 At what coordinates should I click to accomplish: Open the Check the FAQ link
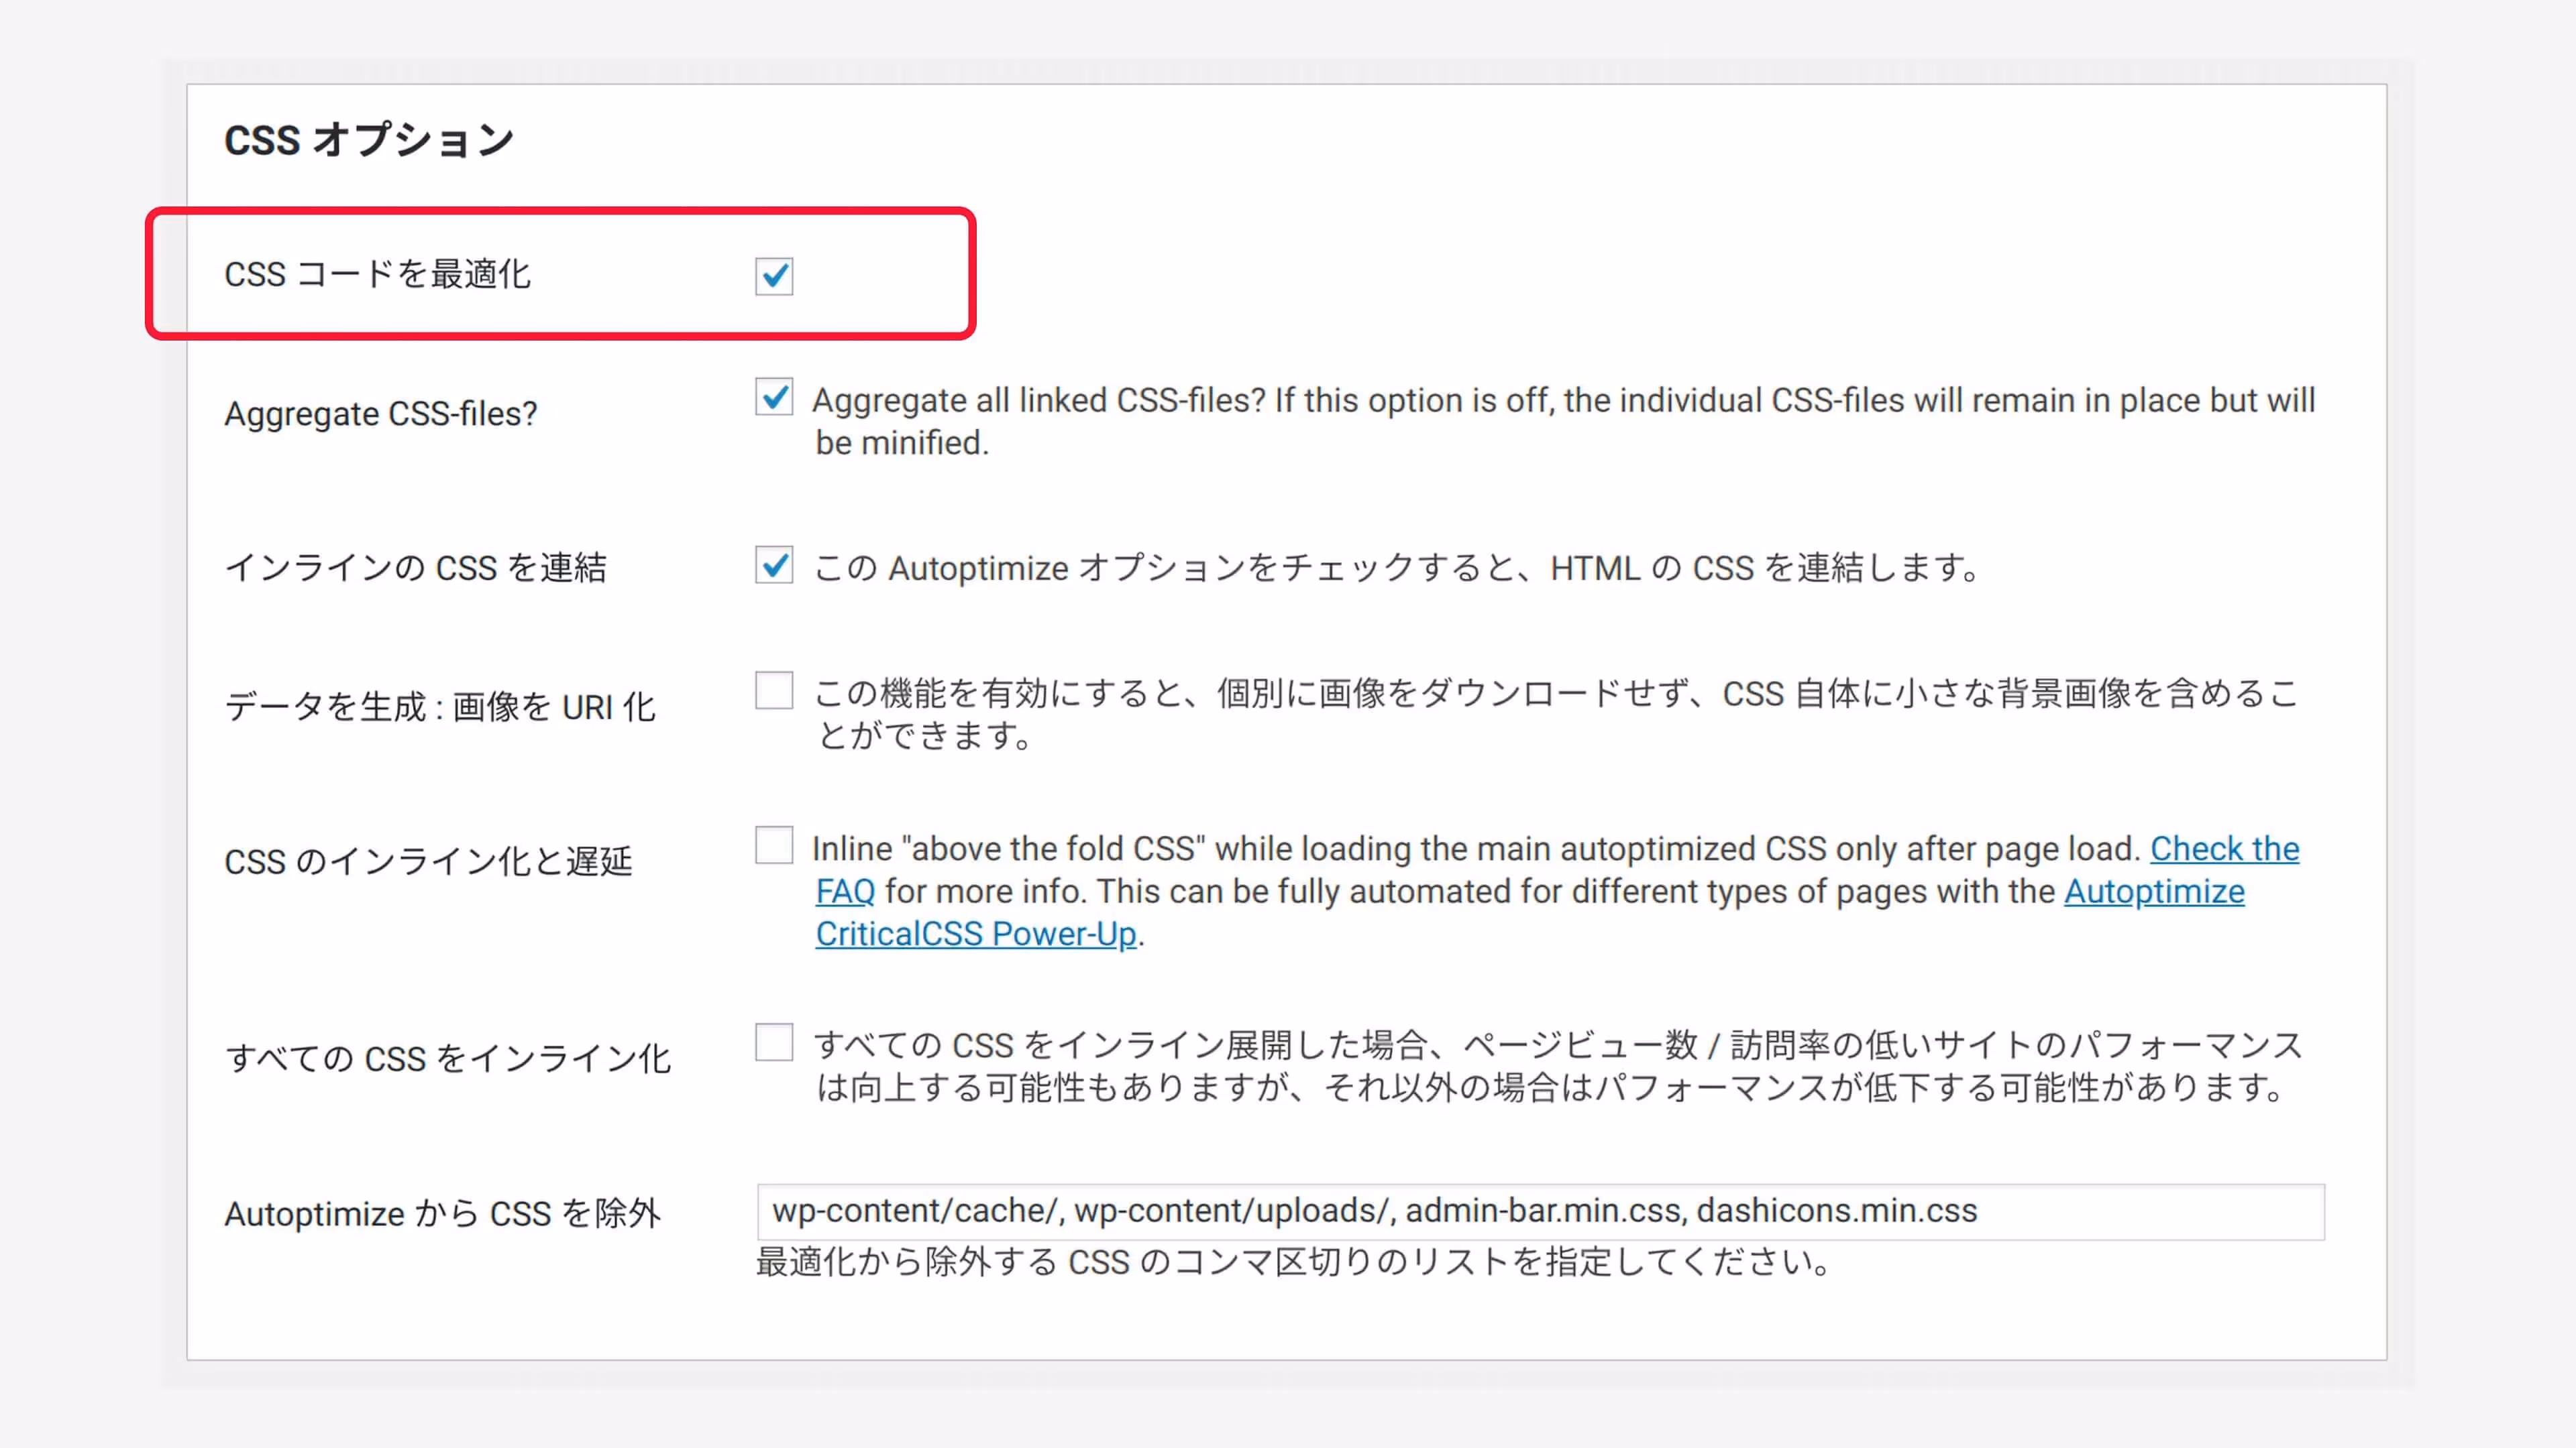click(x=2224, y=849)
